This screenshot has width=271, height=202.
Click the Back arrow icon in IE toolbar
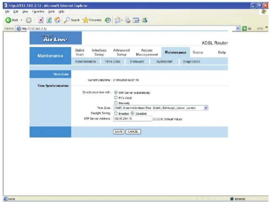coord(8,20)
